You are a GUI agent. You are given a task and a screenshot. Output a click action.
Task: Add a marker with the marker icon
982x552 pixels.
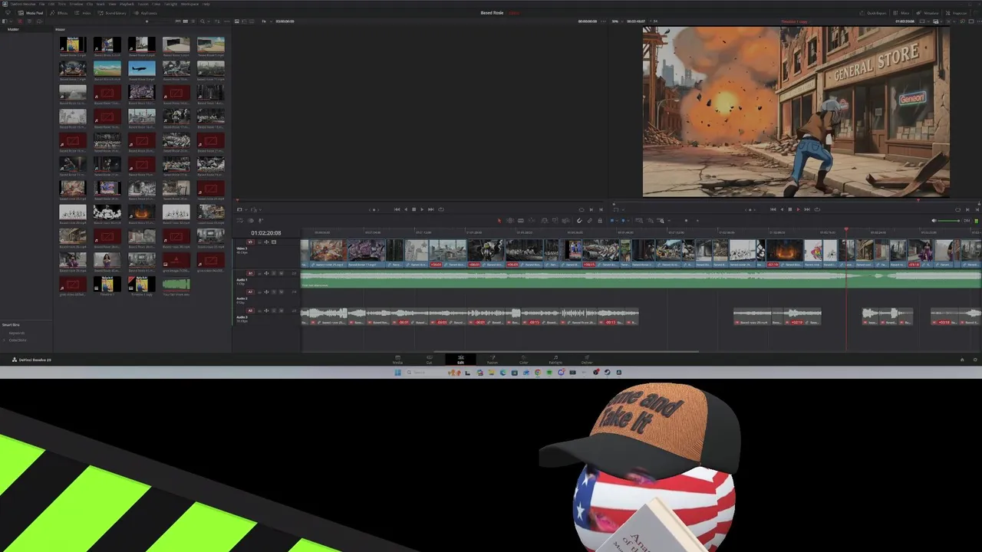point(623,221)
